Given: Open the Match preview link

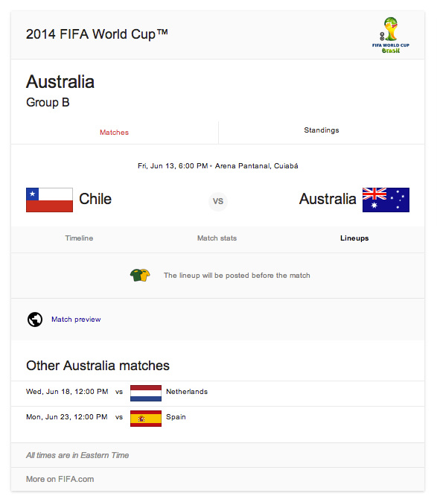Looking at the screenshot, I should [76, 320].
